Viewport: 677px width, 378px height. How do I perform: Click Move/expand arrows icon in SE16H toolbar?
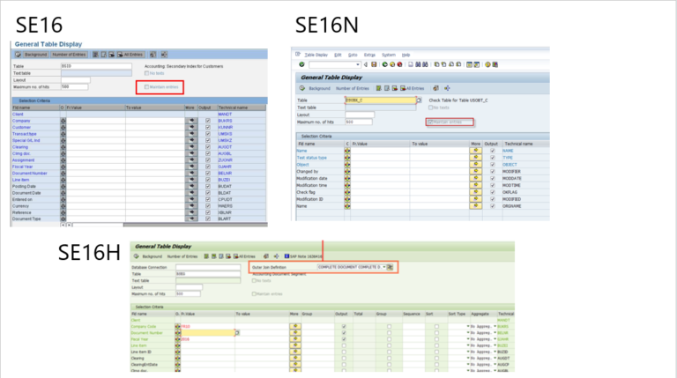276,256
